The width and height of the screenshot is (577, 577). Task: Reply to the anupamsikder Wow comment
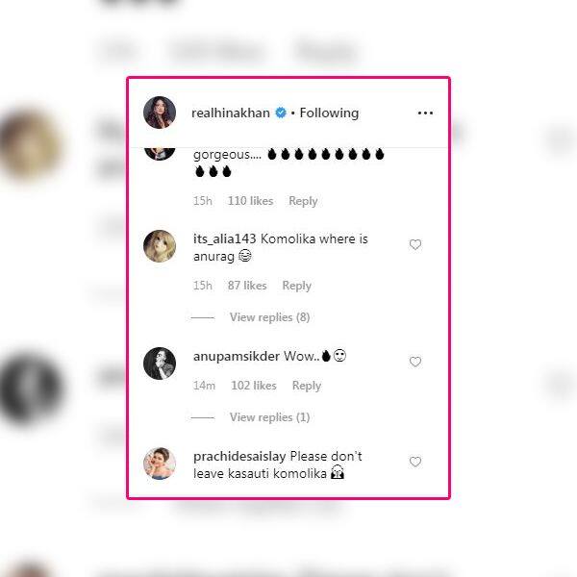[307, 386]
